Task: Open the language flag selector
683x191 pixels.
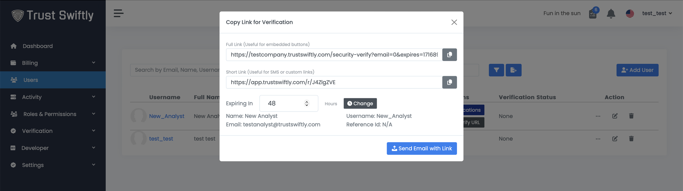Action: tap(630, 13)
